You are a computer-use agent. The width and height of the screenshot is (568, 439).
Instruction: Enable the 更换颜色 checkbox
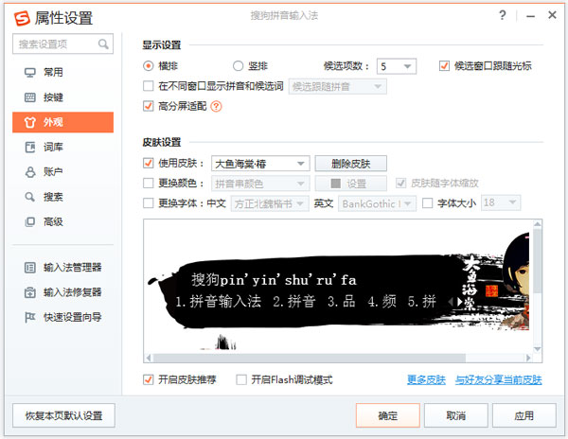coord(148,184)
